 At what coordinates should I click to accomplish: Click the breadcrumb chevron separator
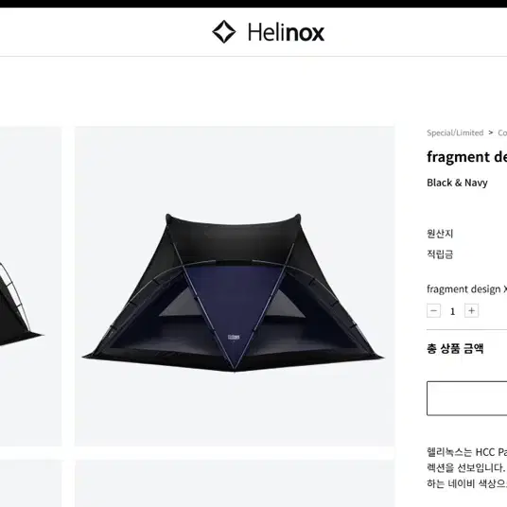click(x=491, y=132)
